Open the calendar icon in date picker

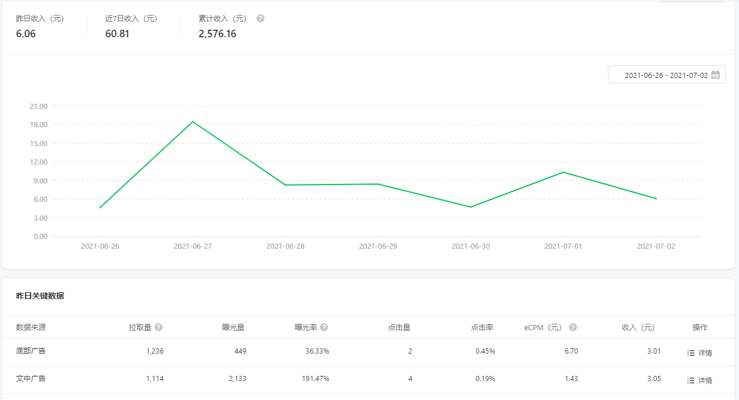(716, 75)
